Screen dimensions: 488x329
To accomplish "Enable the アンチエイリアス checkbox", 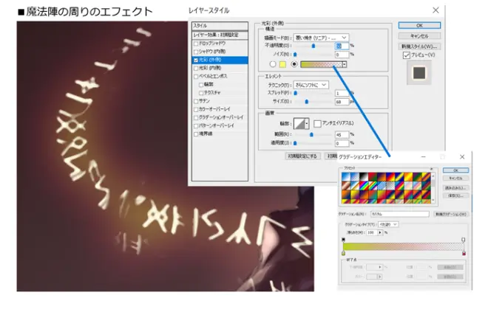I will 317,123.
